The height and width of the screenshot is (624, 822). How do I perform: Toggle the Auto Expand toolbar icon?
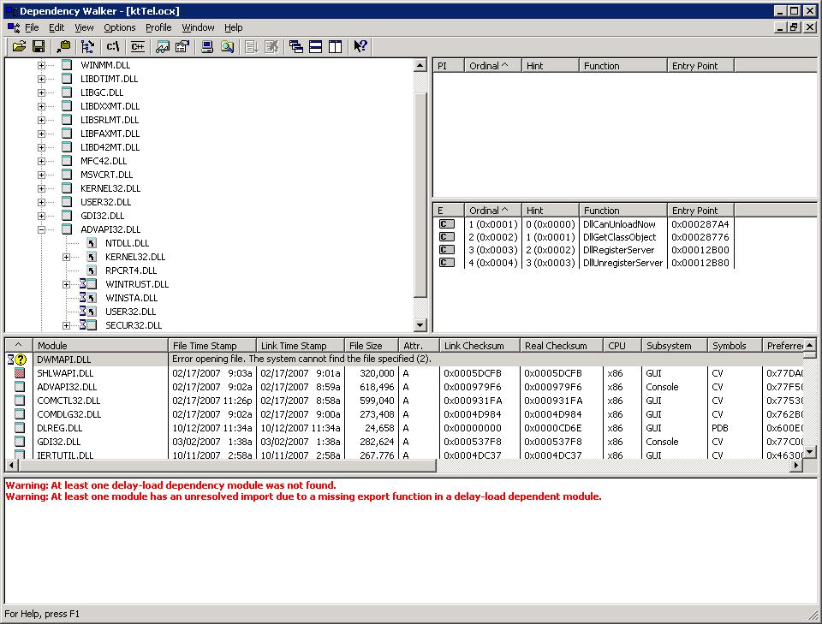(87, 46)
